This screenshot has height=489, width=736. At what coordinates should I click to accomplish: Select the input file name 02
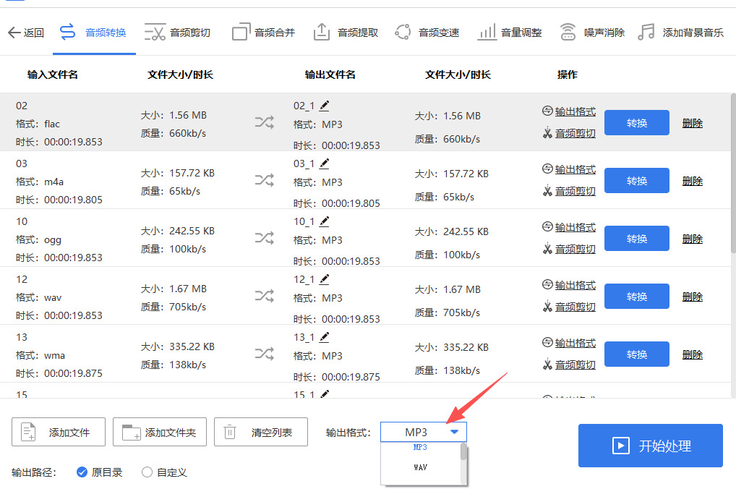tap(22, 106)
